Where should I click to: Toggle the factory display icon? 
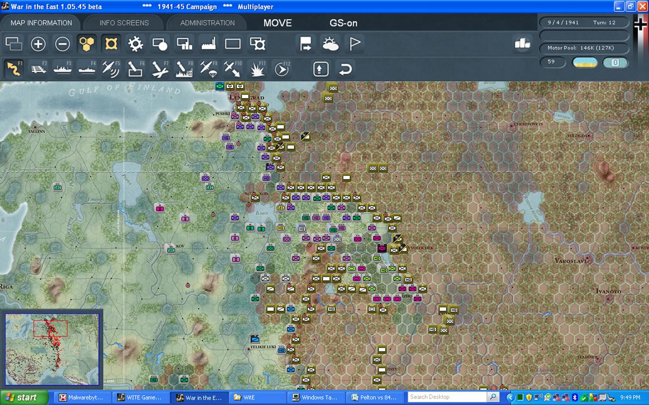point(209,44)
